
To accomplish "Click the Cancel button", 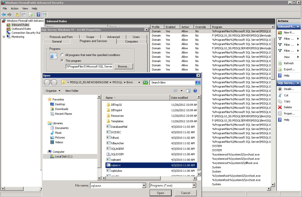I will (186, 193).
